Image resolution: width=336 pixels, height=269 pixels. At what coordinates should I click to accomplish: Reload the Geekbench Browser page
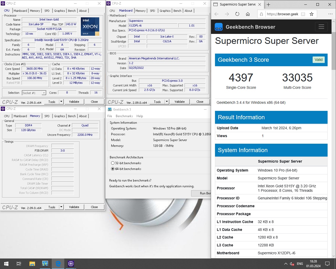click(237, 14)
